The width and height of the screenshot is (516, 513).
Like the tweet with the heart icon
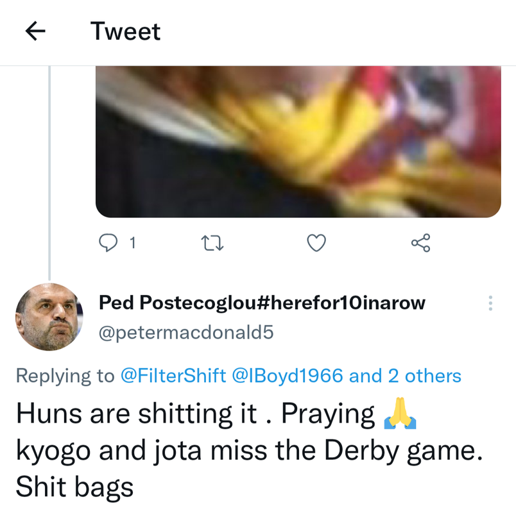coord(316,242)
